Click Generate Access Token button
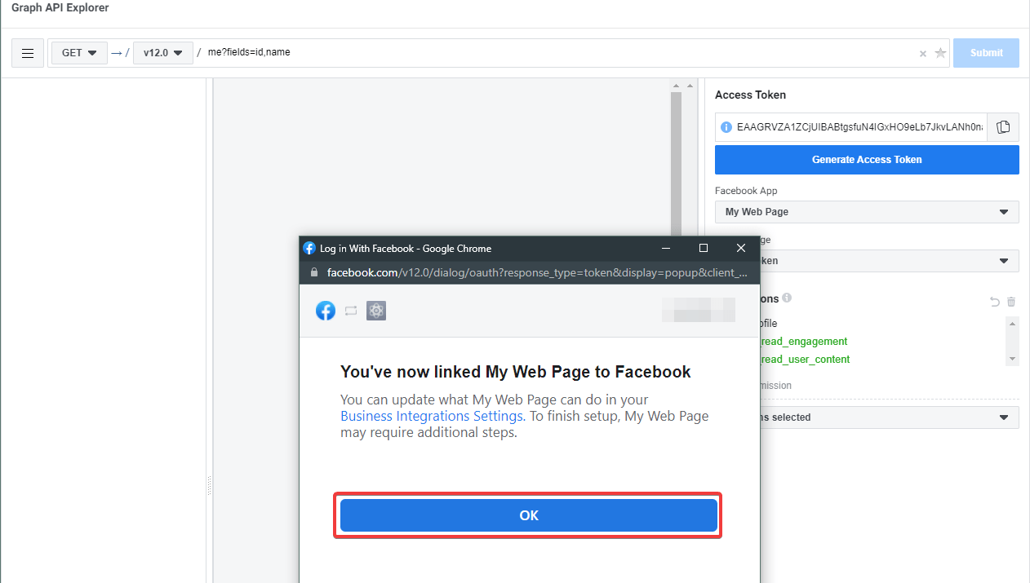 (x=867, y=160)
